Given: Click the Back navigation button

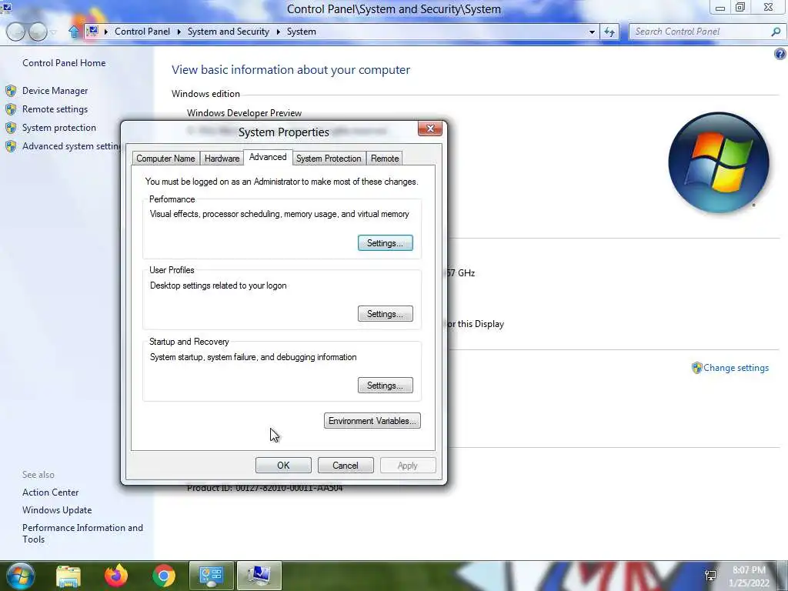Looking at the screenshot, I should [x=15, y=32].
